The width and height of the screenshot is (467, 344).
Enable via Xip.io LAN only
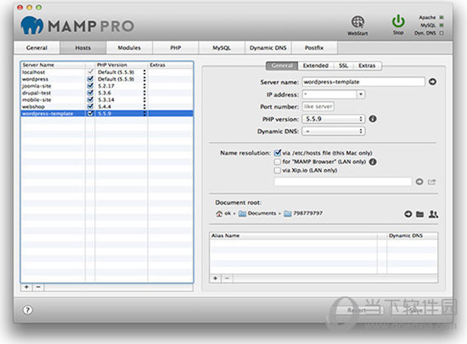278,171
